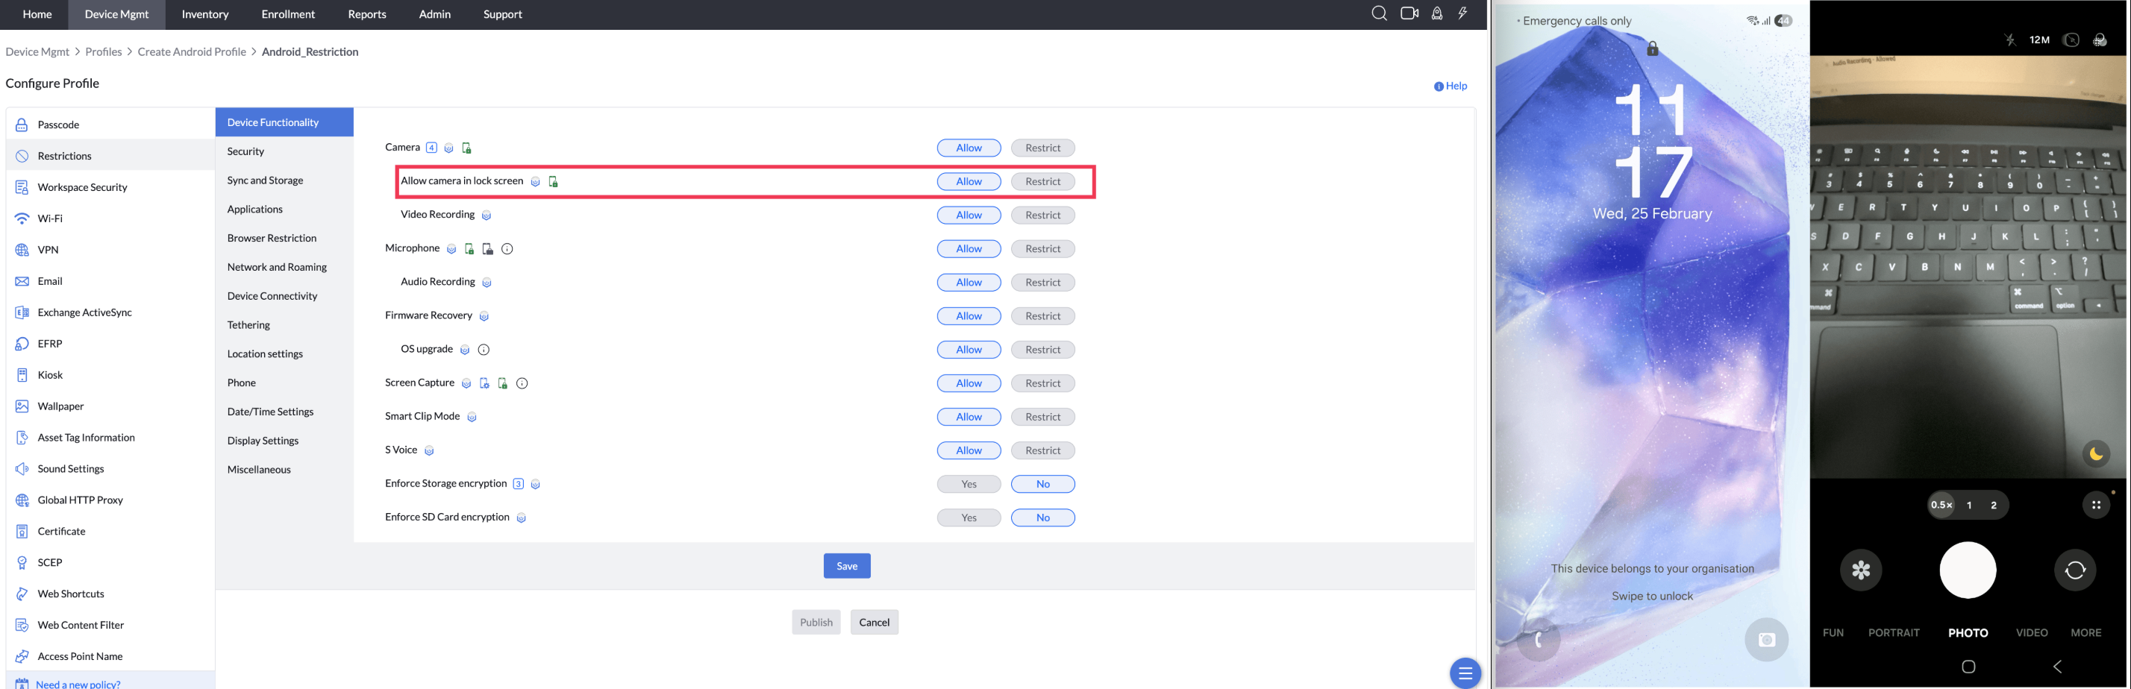Open the Help link
The image size is (2131, 689).
pyautogui.click(x=1451, y=86)
